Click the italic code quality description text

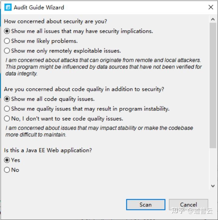pyautogui.click(x=99, y=131)
